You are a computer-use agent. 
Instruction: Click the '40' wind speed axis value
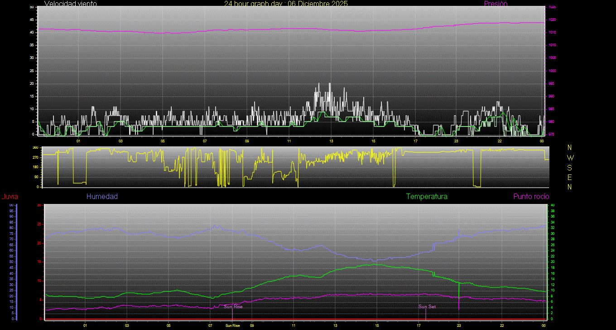(x=32, y=33)
